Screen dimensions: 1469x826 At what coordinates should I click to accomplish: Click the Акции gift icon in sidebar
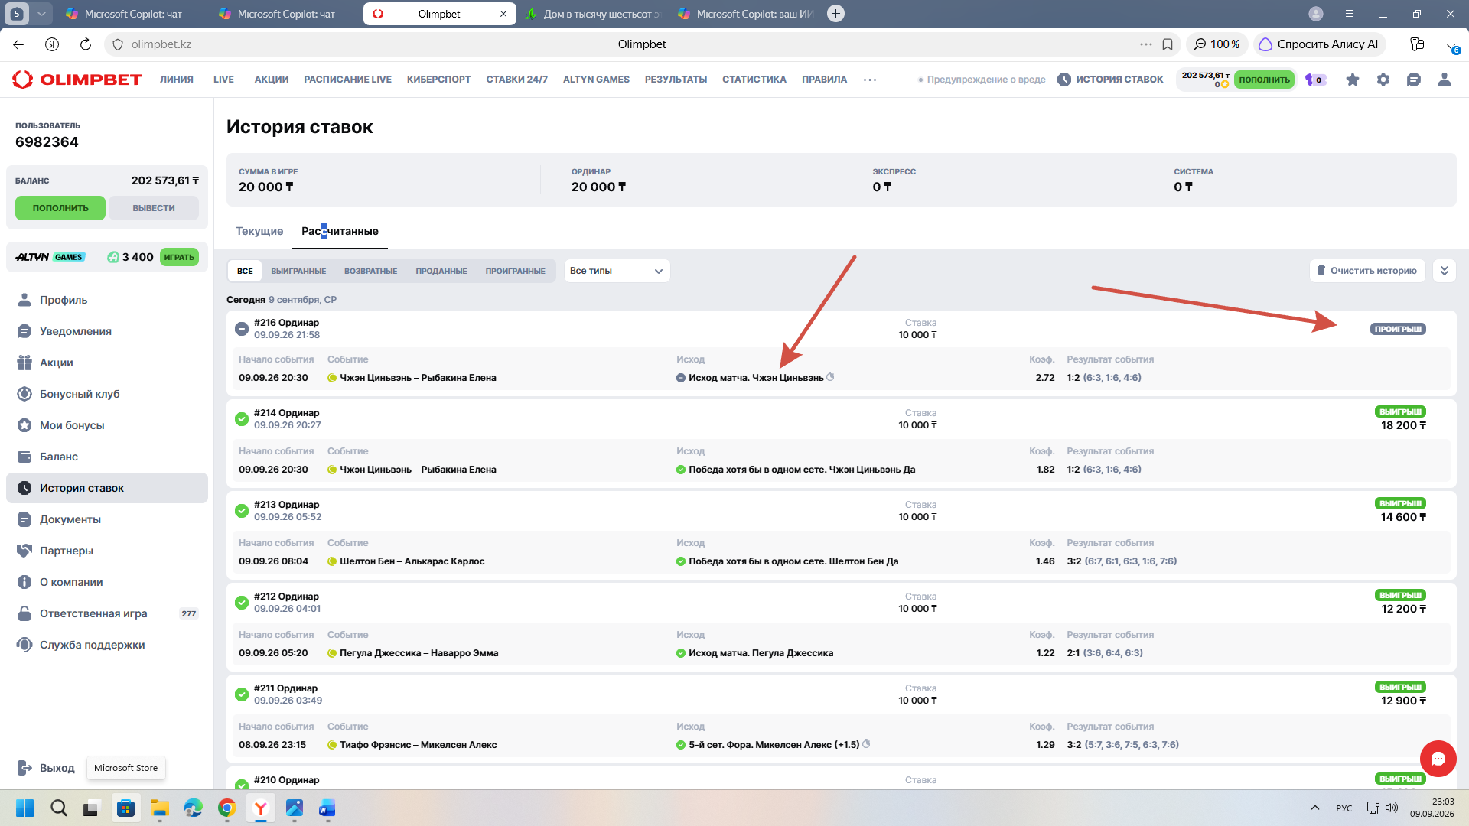(x=24, y=363)
